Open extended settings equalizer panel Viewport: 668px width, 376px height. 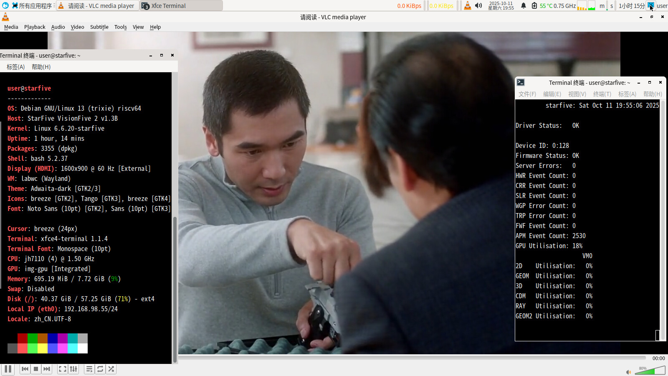73,369
